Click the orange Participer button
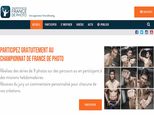 tap(90, 105)
